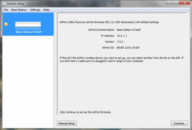Minimize the AirPort Utility window
This screenshot has width=192, height=130.
pyautogui.click(x=169, y=3)
